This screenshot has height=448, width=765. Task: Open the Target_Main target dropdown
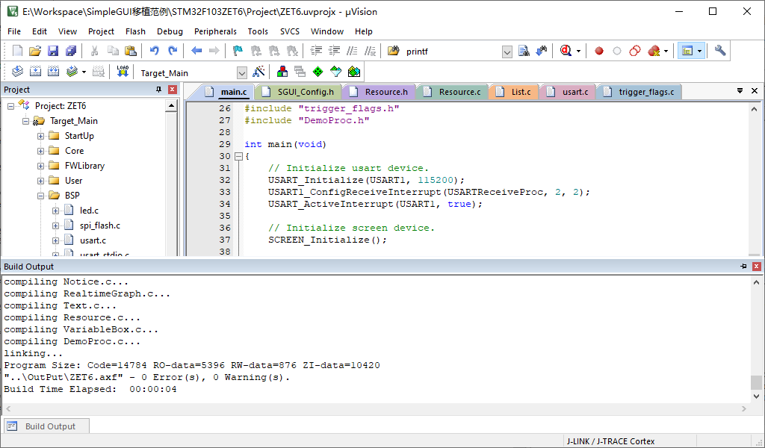pyautogui.click(x=242, y=73)
